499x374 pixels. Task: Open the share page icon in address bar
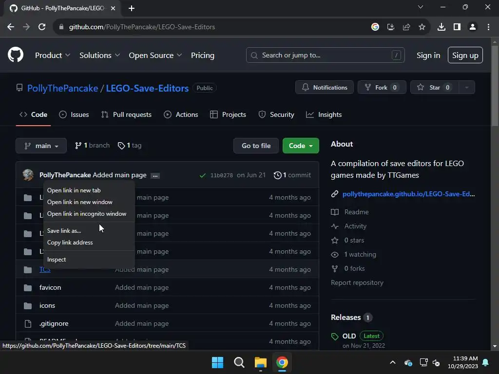point(406,27)
